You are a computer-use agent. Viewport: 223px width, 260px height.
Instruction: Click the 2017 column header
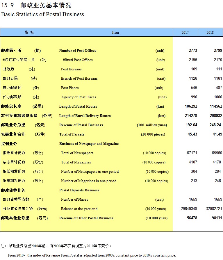(185, 33)
